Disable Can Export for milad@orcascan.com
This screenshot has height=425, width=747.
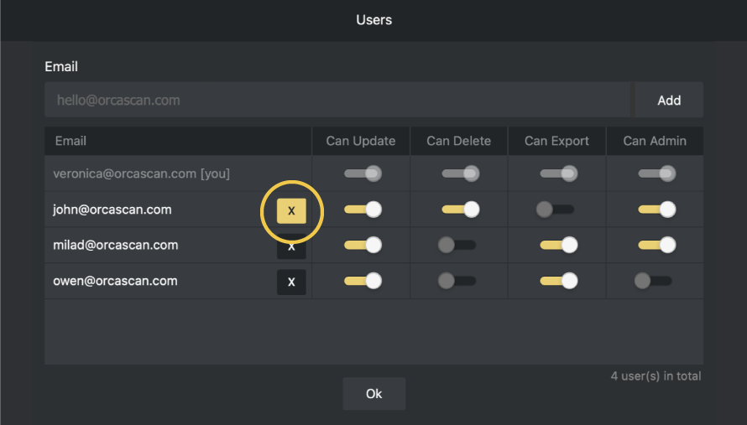pos(557,245)
